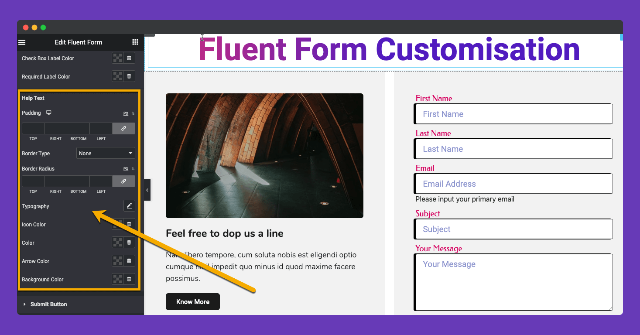Select the Fluent Form Customisation heading
640x335 pixels.
point(389,49)
